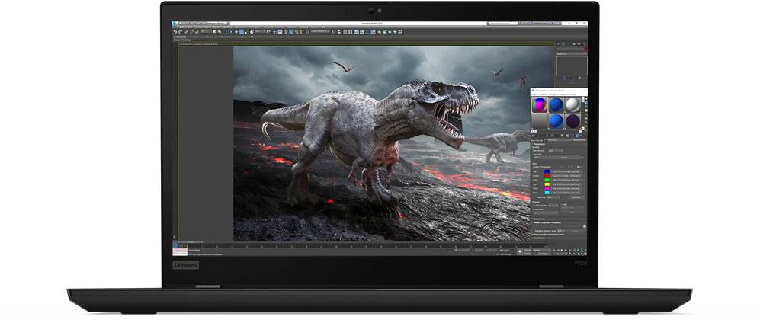Screen dimensions: 760x323
Task: Switch to the Modeling ribbon tab
Action: 181,36
